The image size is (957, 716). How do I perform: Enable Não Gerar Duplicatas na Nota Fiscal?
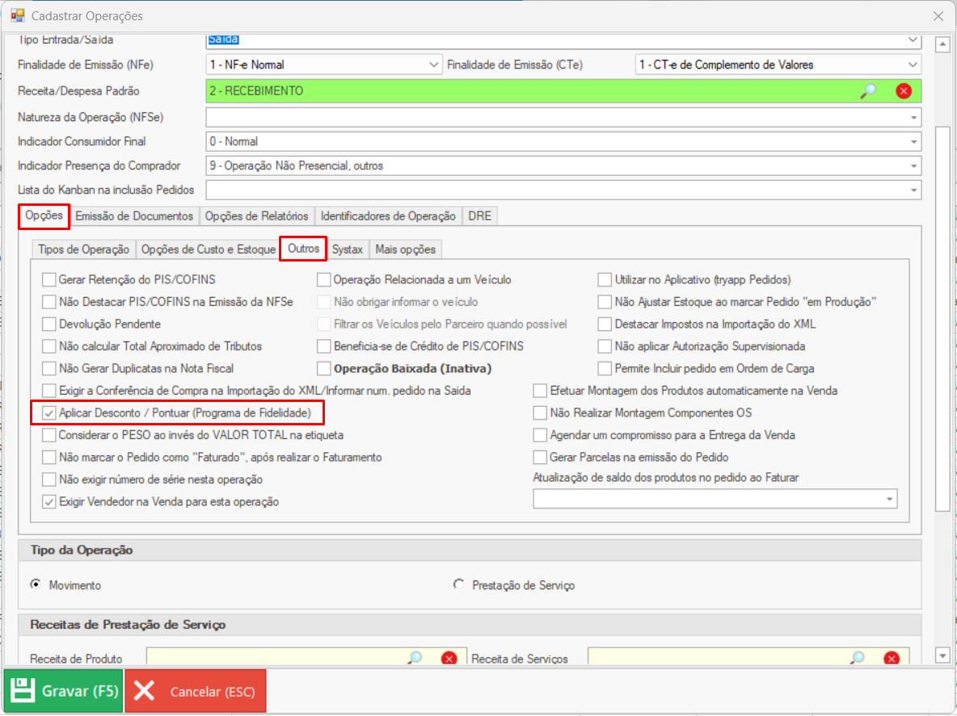48,369
